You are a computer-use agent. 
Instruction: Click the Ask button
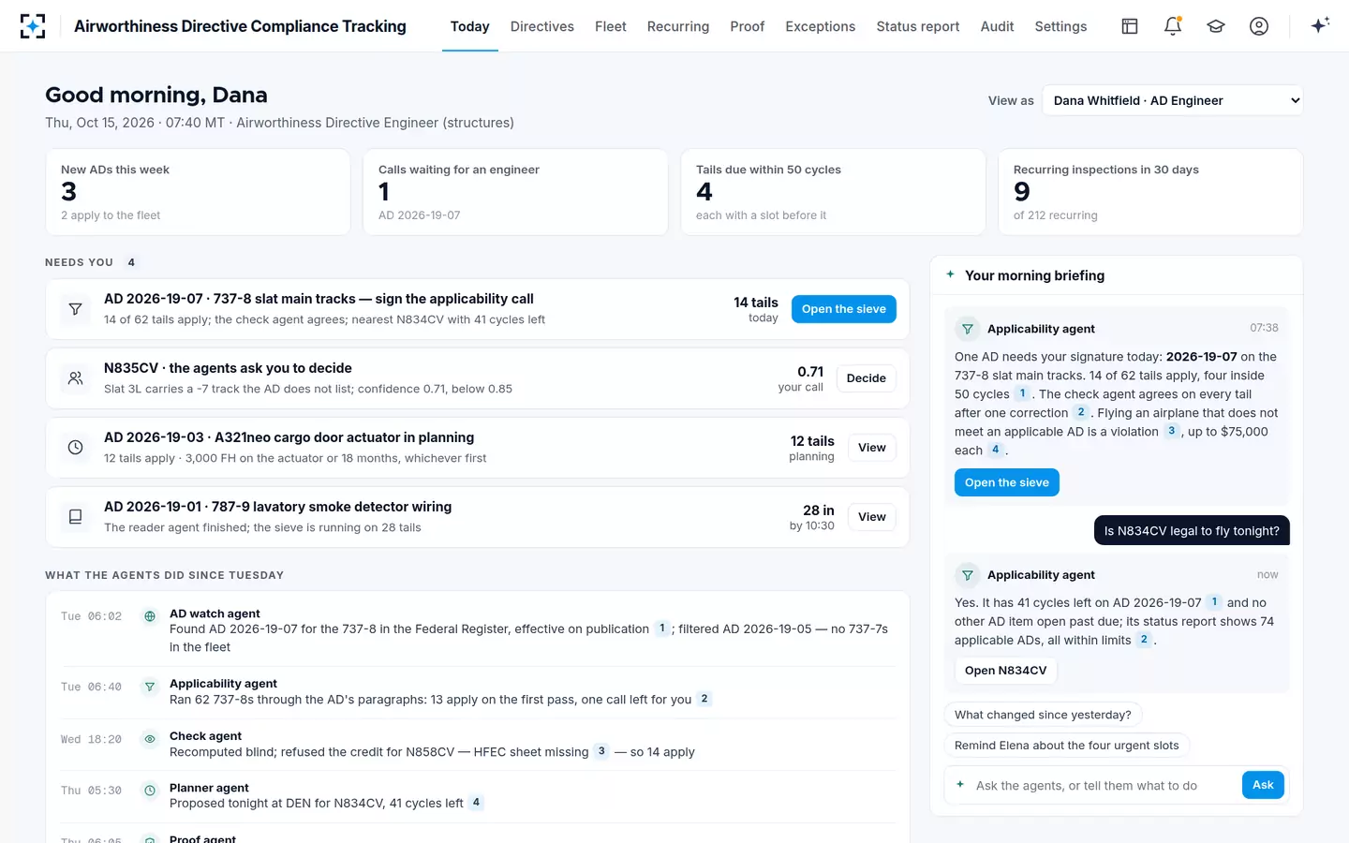point(1263,785)
